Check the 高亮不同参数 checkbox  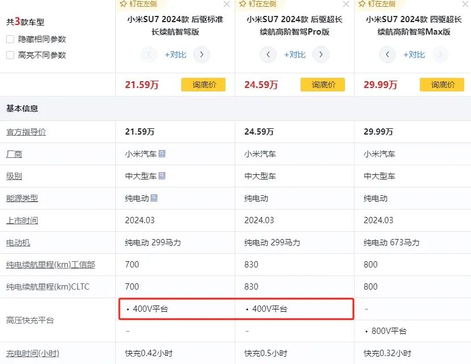[10, 55]
